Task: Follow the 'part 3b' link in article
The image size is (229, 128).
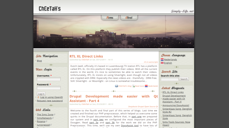Action: click(110, 123)
